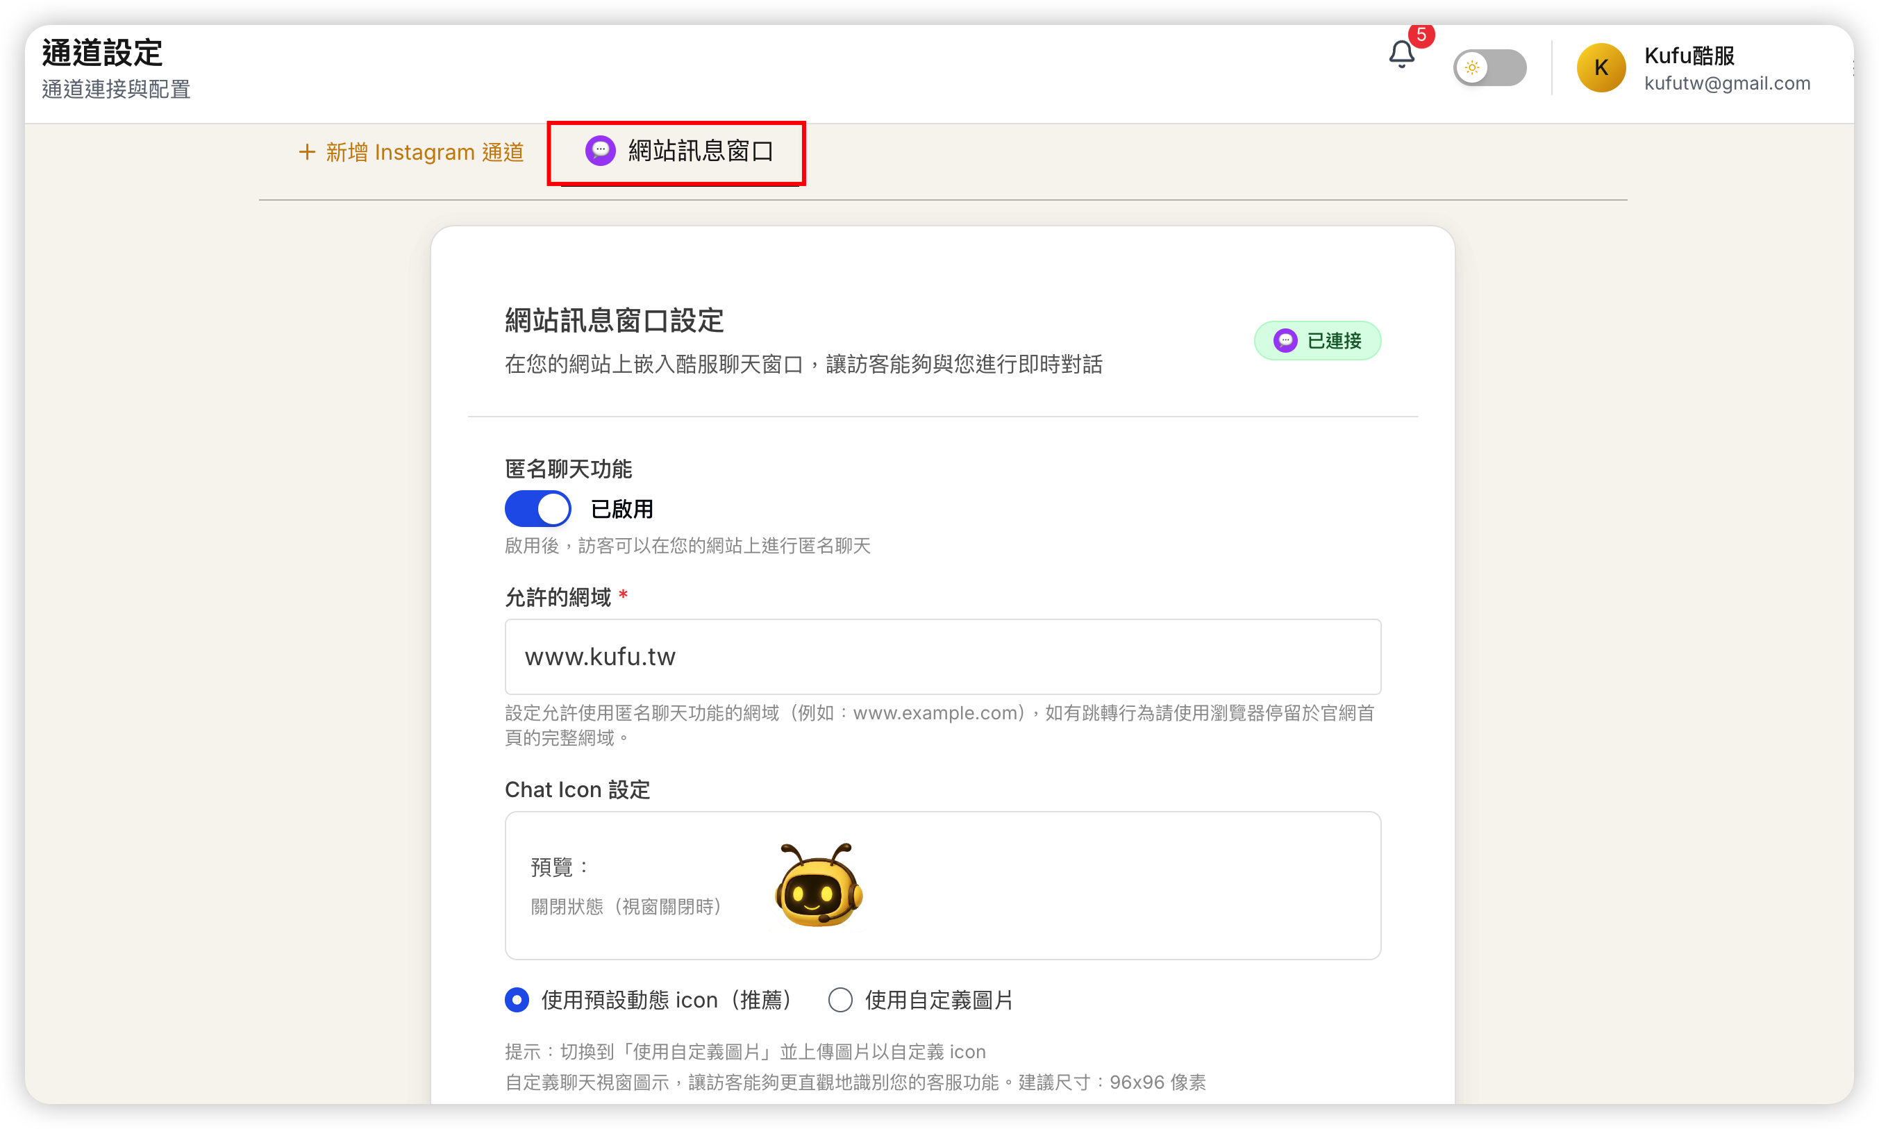Disable the 匿名聊天功能 toggle
This screenshot has width=1879, height=1129.
pyautogui.click(x=538, y=508)
